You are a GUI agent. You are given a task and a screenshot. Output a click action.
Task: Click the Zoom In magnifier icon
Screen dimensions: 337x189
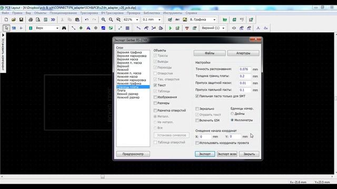tap(103, 20)
